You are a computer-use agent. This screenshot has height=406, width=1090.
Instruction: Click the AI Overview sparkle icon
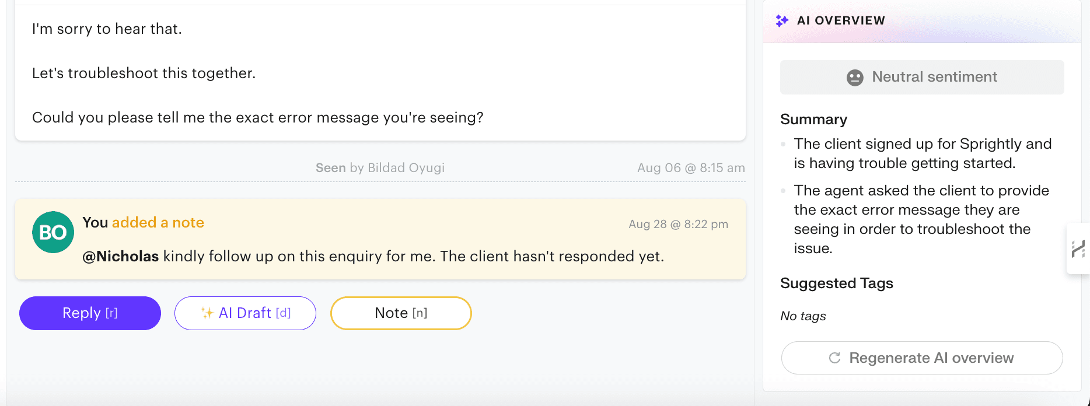pos(782,20)
